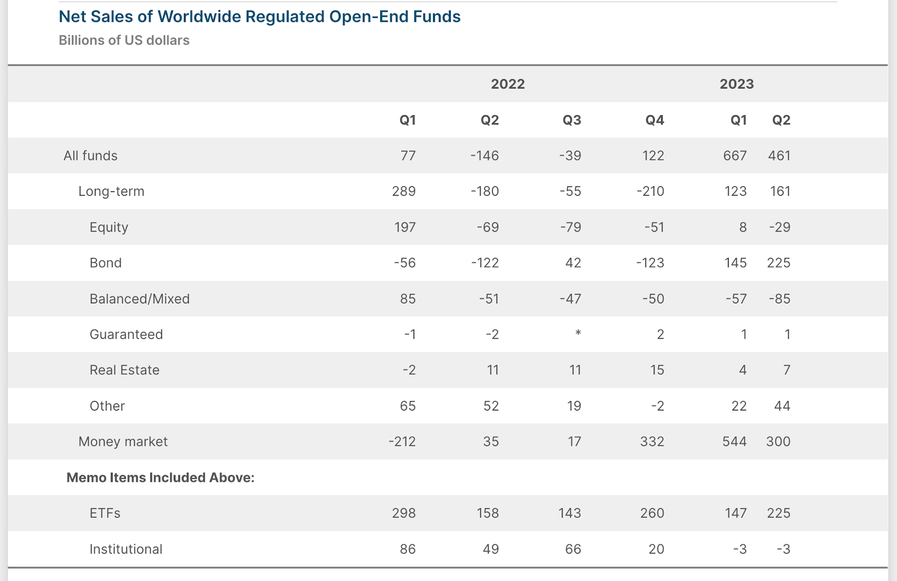
Task: Click All funds value -39
Action: coord(570,156)
